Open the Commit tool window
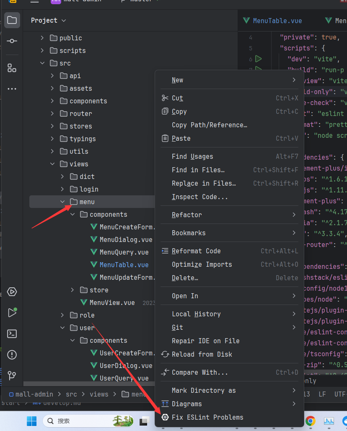This screenshot has height=431, width=347. [12, 41]
